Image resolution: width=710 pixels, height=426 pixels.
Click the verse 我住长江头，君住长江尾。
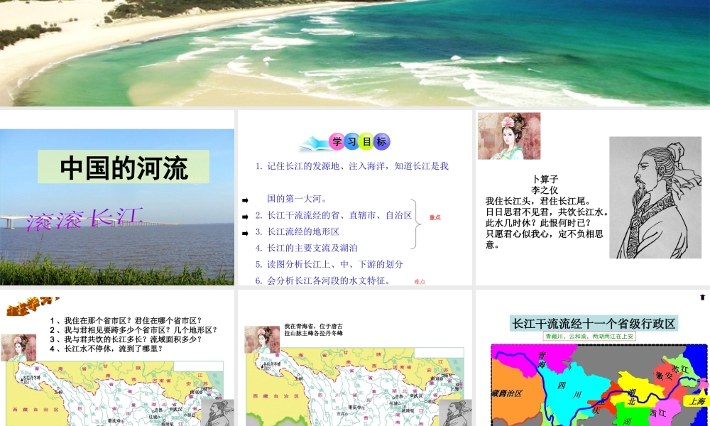coord(538,201)
